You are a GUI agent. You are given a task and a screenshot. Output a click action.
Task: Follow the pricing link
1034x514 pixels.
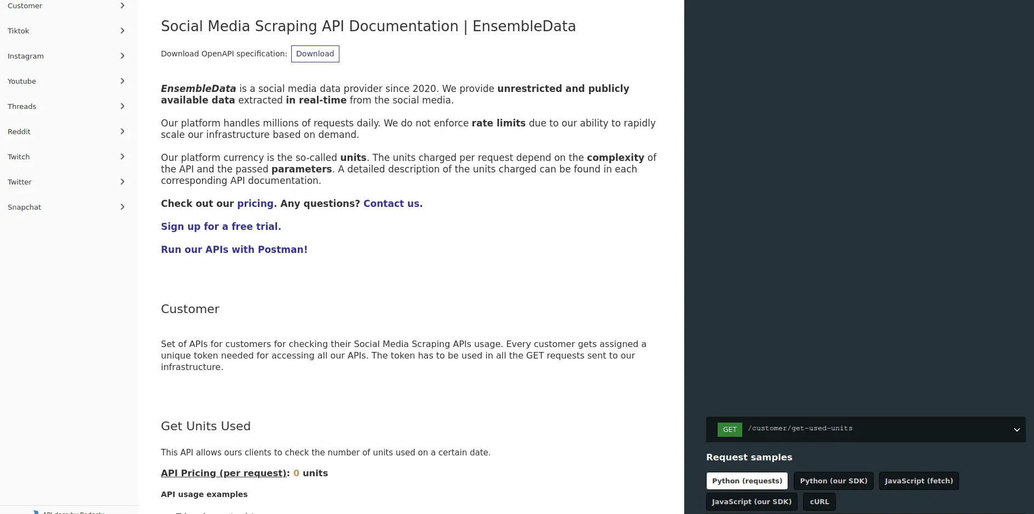point(255,204)
